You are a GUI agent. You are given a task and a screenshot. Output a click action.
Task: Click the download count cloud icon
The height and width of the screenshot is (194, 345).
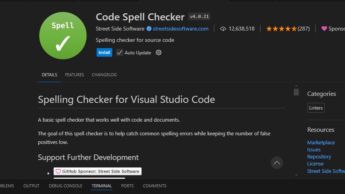223,29
